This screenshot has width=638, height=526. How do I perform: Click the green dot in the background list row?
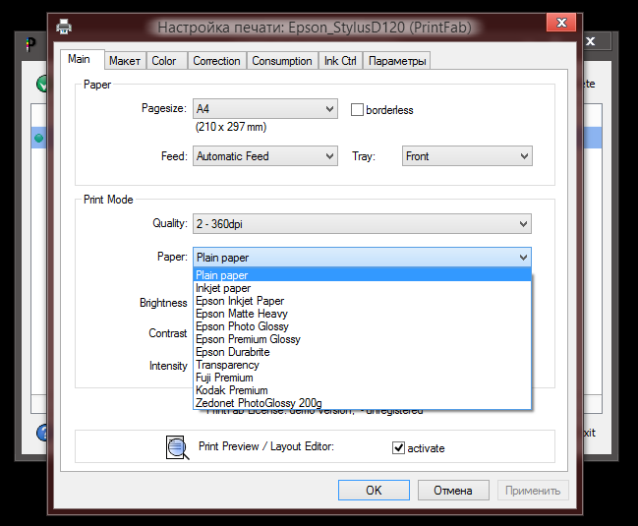click(39, 138)
